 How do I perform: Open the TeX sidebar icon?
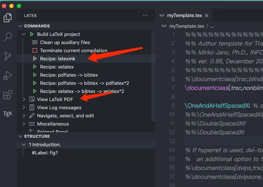[8, 114]
